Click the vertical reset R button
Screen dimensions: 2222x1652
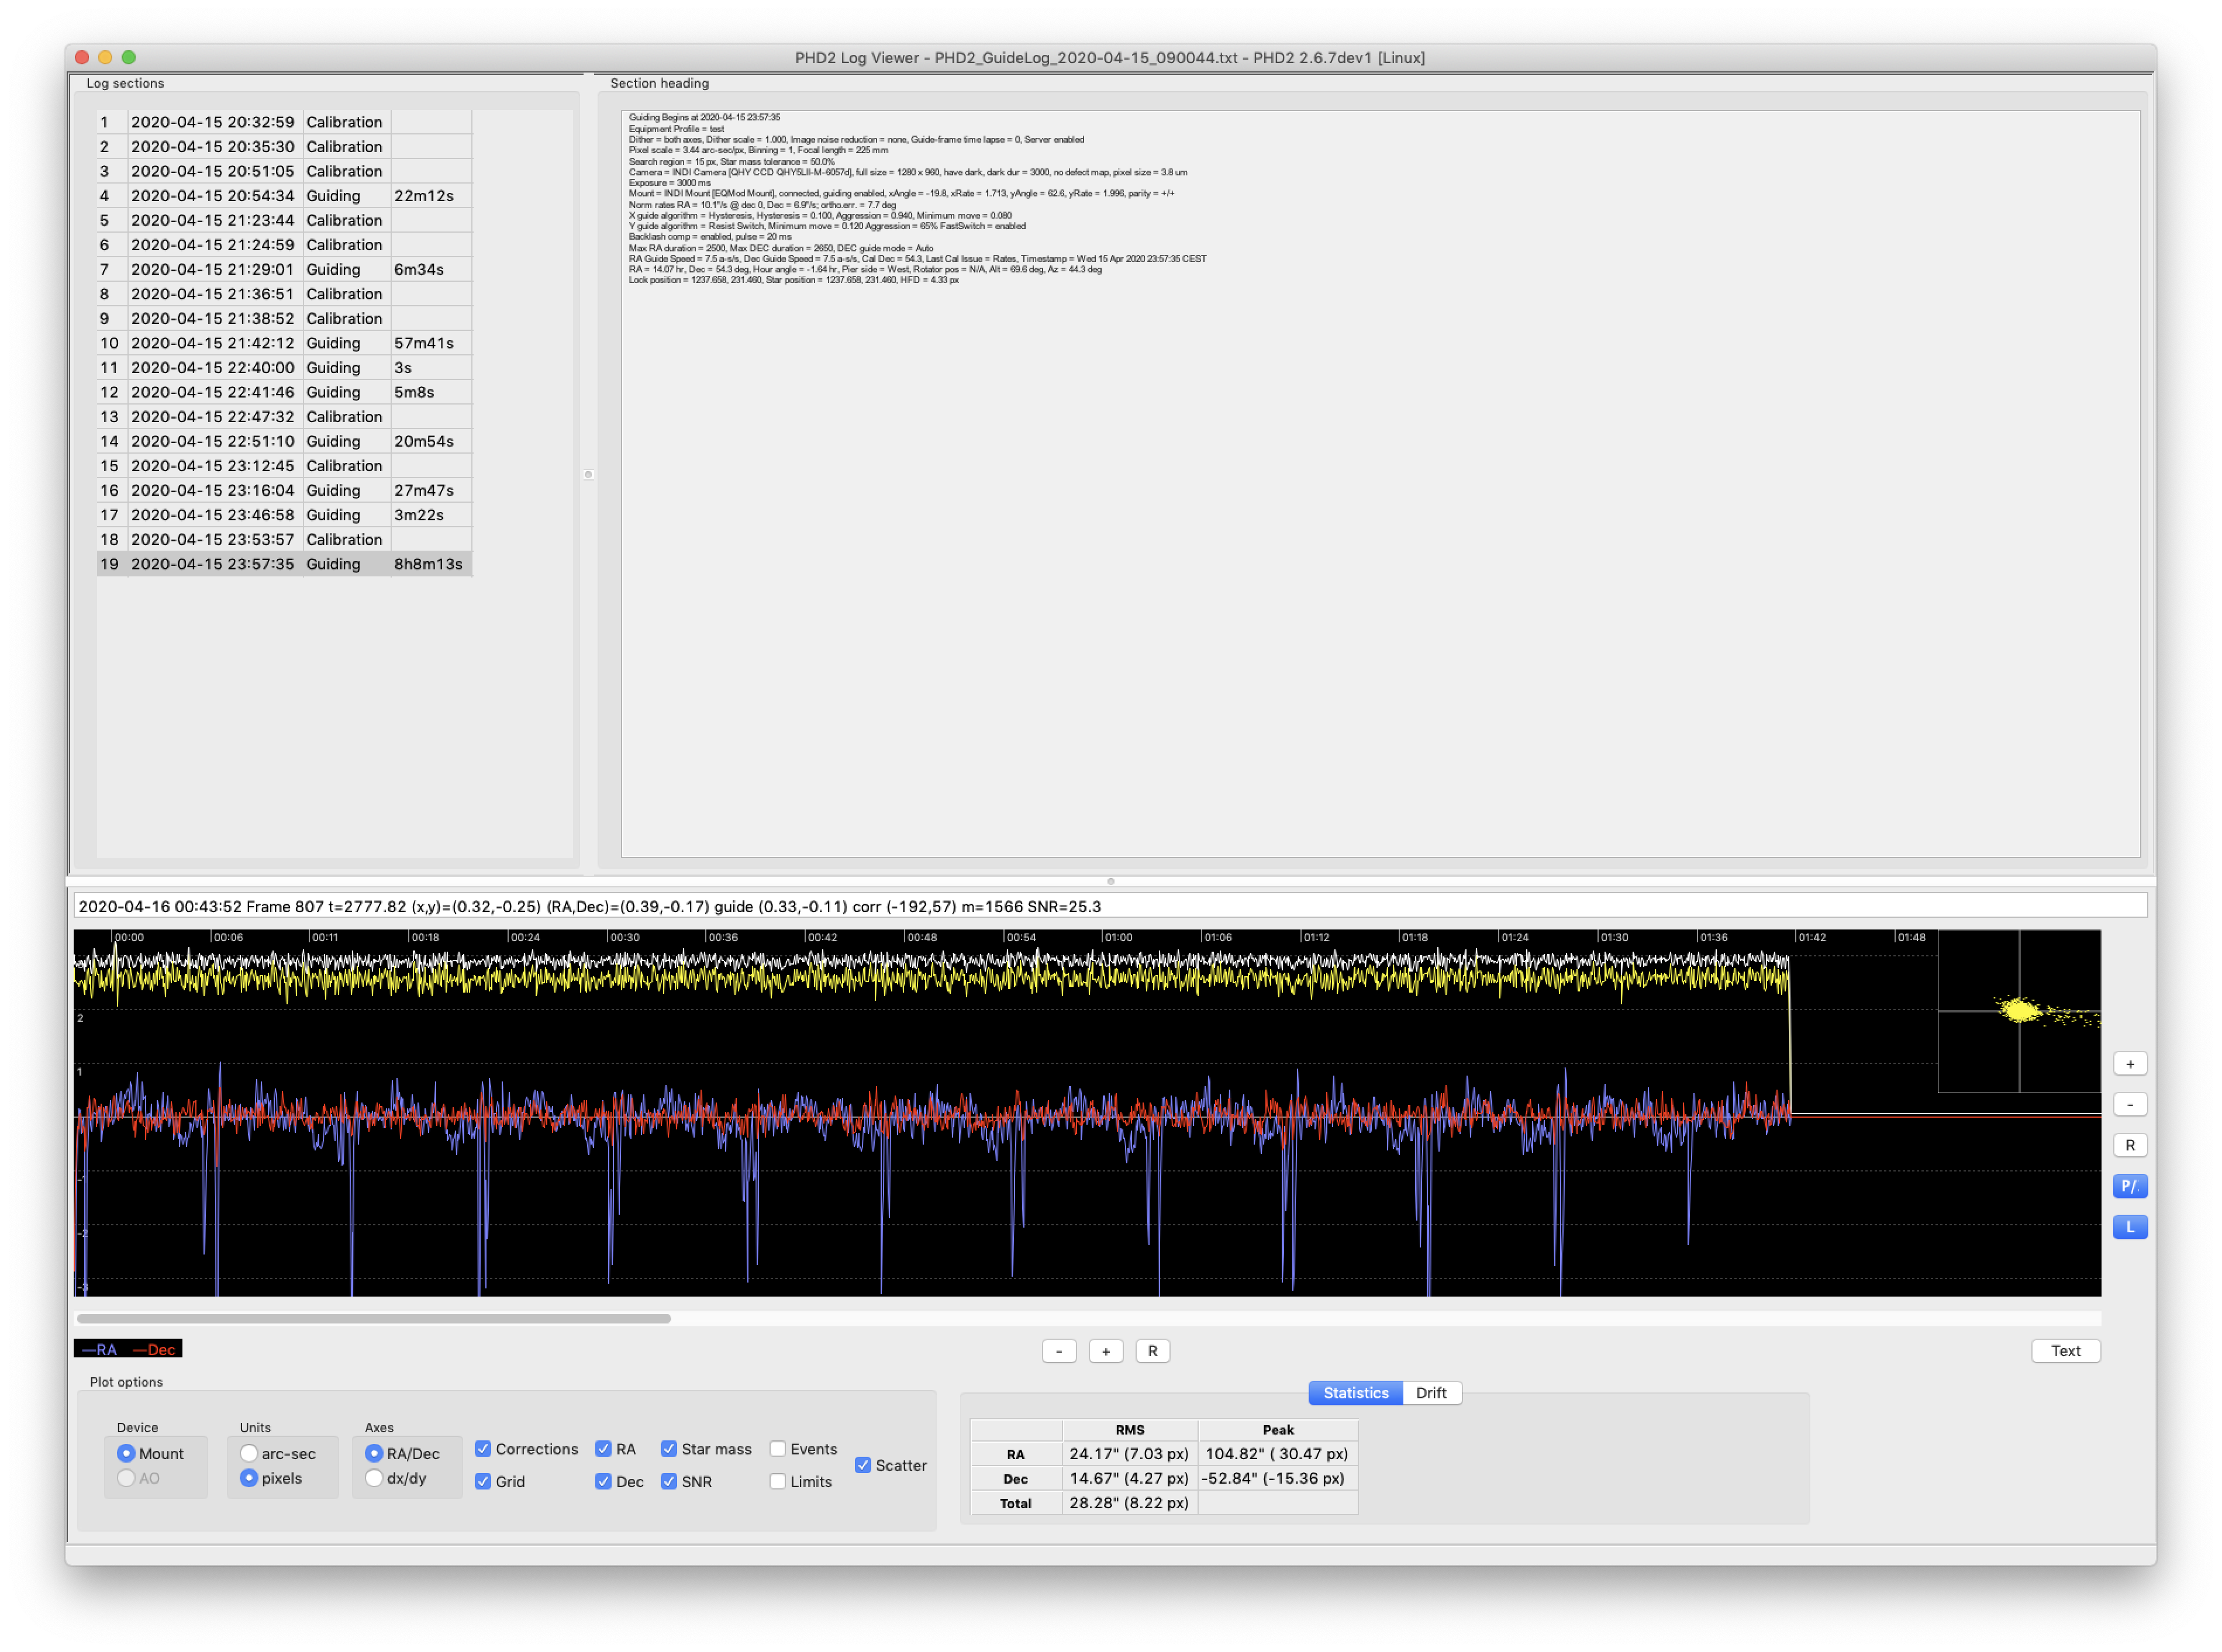click(2129, 1146)
